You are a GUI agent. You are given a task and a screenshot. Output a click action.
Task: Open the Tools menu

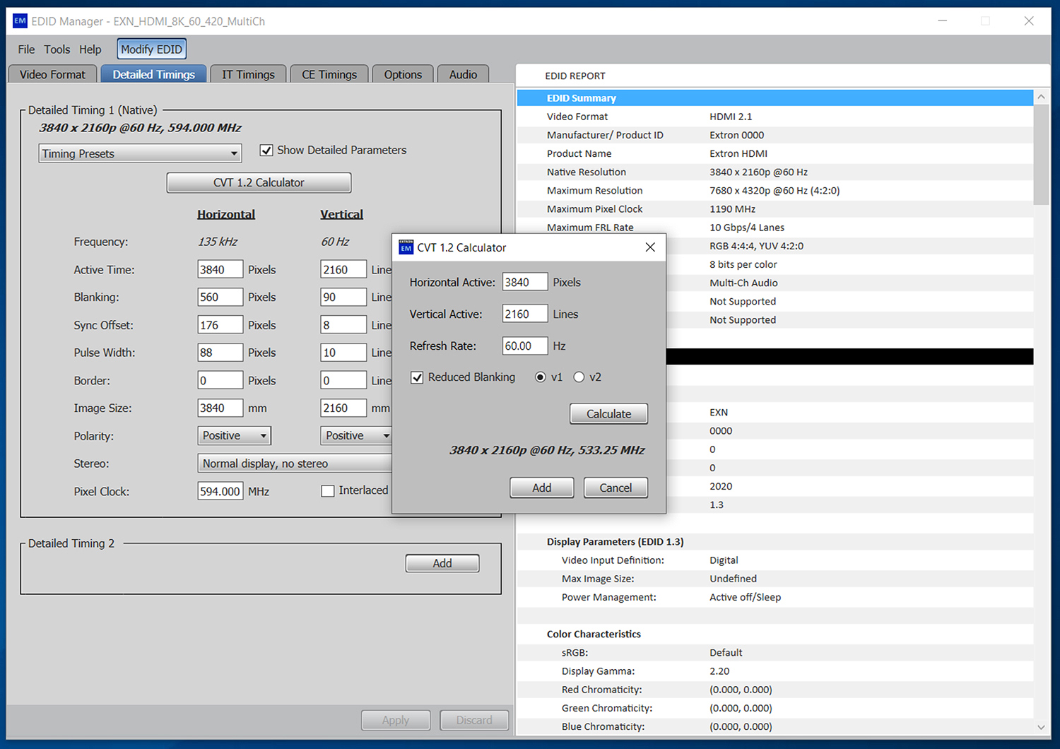click(57, 49)
